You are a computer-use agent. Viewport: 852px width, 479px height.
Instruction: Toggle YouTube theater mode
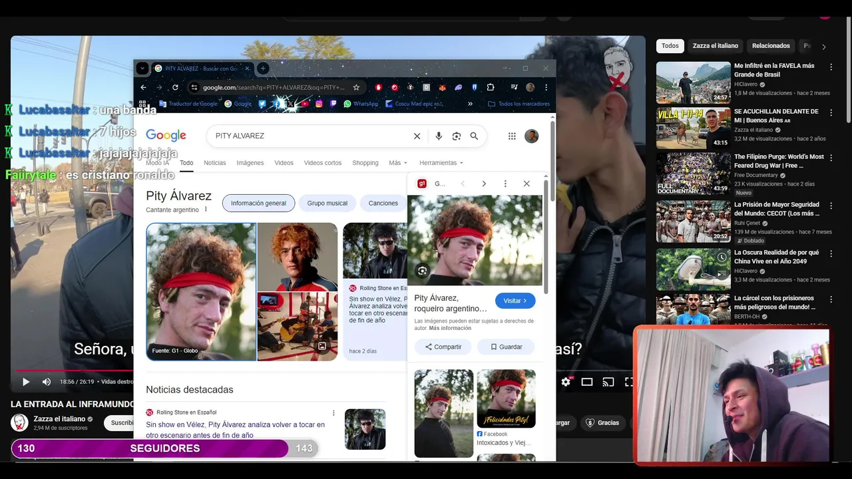tap(586, 382)
